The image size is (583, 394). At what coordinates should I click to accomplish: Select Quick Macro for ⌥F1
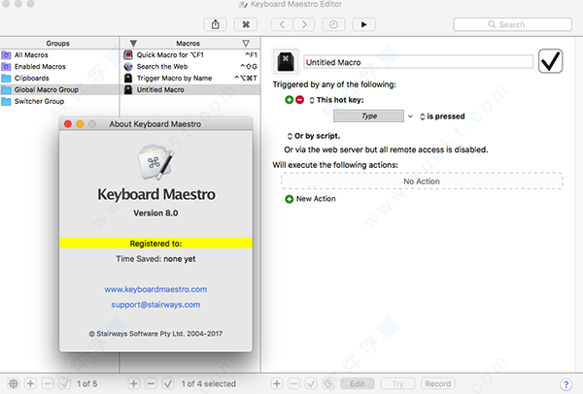tap(190, 55)
